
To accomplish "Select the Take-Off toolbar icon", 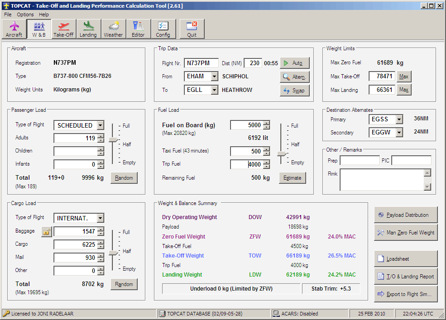I will click(63, 29).
